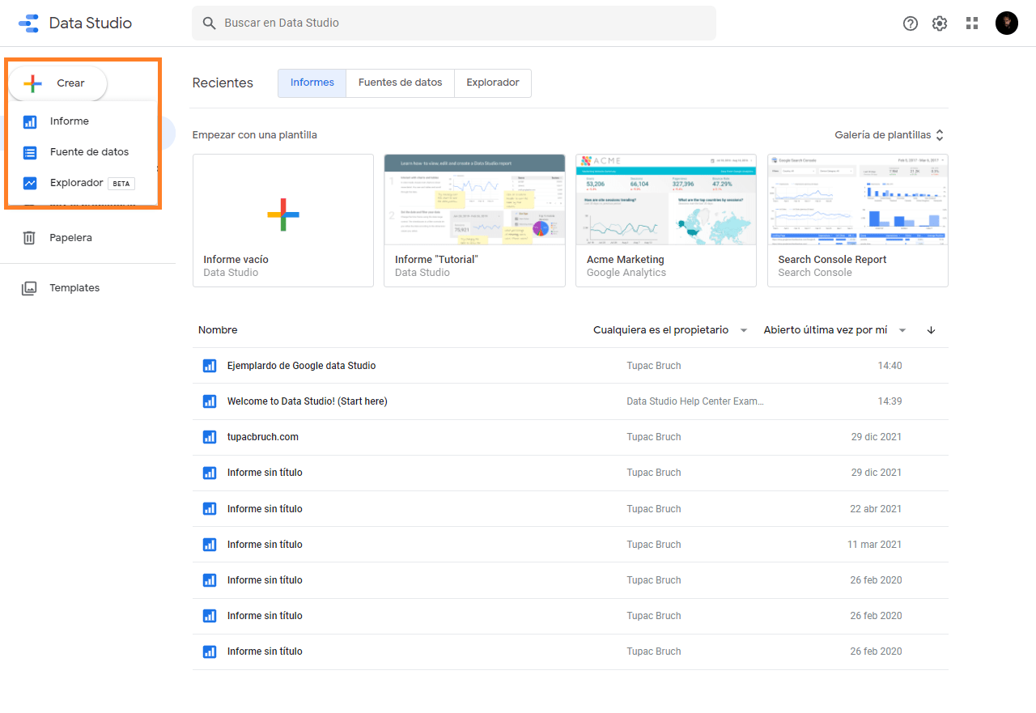Screen dimensions: 1036x713
Task: Open the Cualquiera es el propietario dropdown
Action: coord(670,330)
